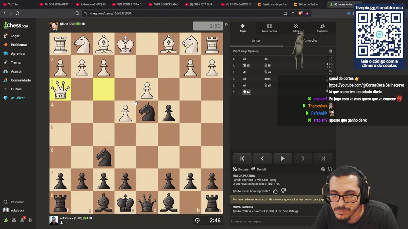Click the clock icon beside the 2:46 timer
408x229 pixels.
point(197,220)
